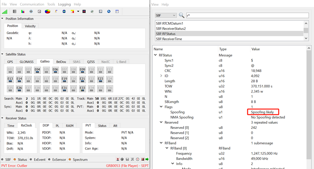Screen dimensions: 314x169
Task: Switch to the Time tab
Action: 11,126
